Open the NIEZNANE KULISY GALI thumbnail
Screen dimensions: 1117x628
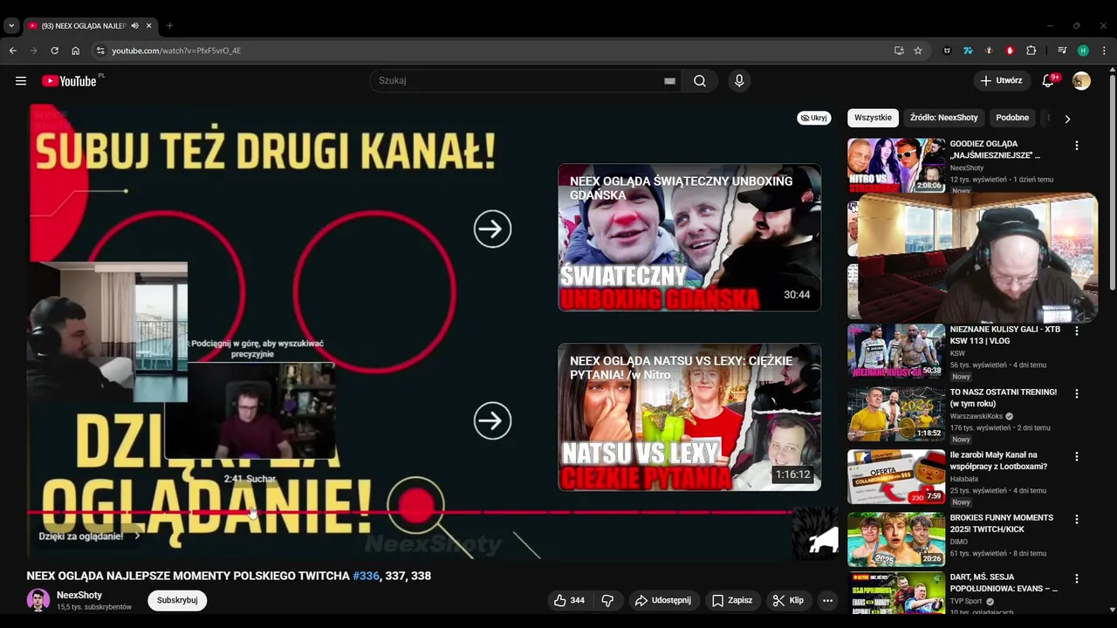(x=896, y=351)
